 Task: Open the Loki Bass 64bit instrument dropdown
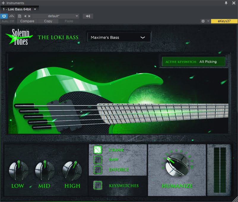coord(35,9)
